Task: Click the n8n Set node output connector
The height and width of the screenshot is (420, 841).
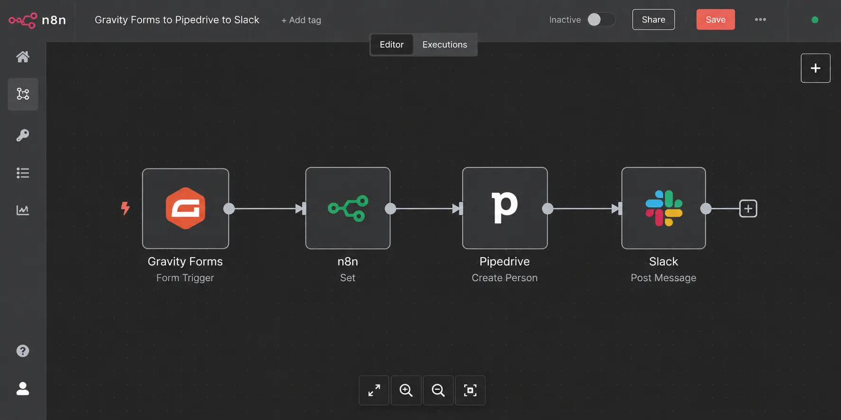Action: tap(391, 208)
